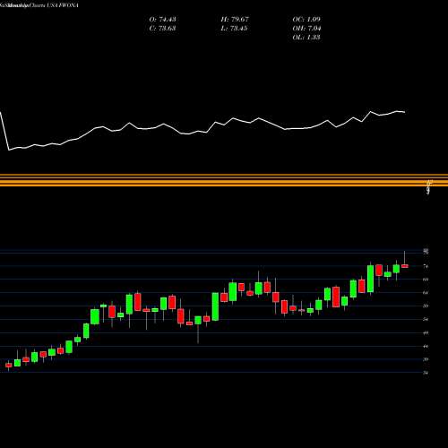The height and width of the screenshot is (448, 448).
Task: Click the 34 price axis label
Action: click(426, 373)
